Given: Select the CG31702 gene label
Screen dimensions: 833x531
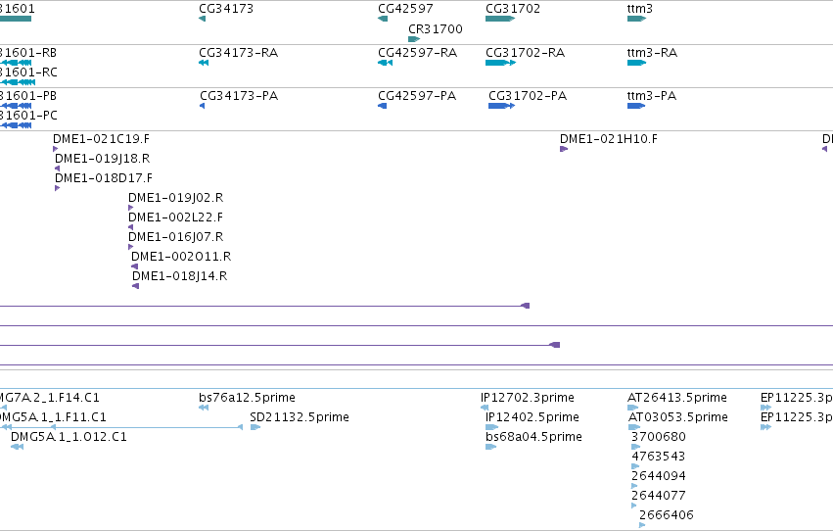Looking at the screenshot, I should (513, 9).
